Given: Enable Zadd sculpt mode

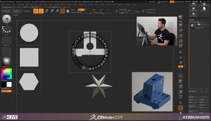Looking at the screenshot, I should pos(94,10).
